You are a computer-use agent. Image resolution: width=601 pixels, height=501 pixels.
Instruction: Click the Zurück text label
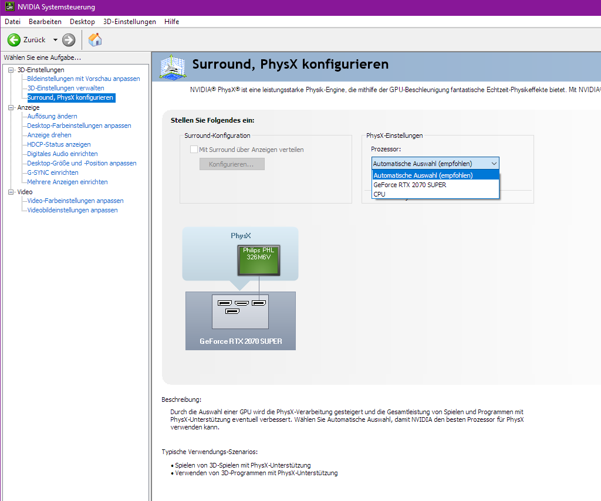(34, 40)
